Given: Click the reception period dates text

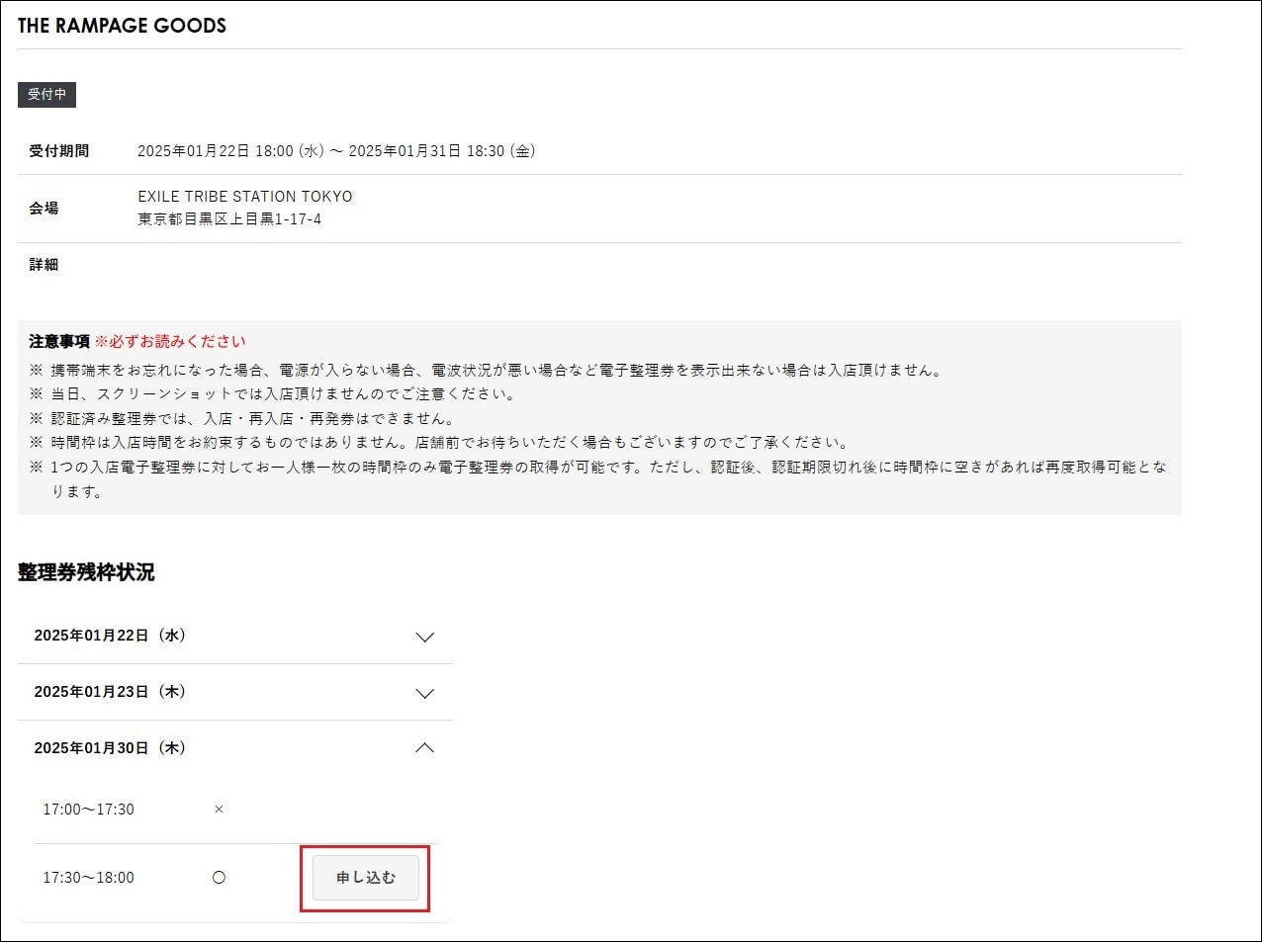Looking at the screenshot, I should (x=336, y=151).
